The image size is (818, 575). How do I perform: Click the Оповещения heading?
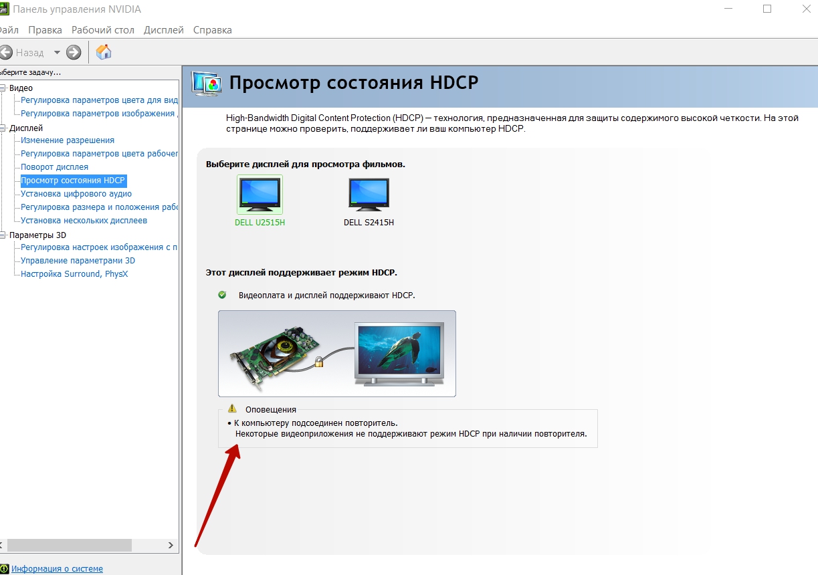(x=271, y=410)
